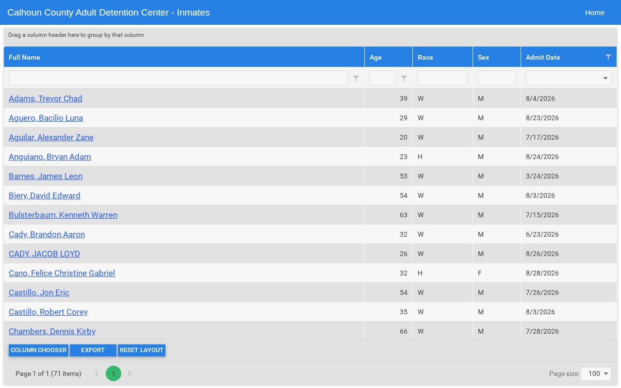Click the Export button
621x388 pixels.
click(x=93, y=350)
